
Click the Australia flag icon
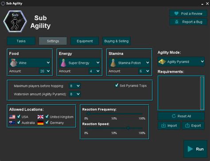pyautogui.click(x=12, y=123)
